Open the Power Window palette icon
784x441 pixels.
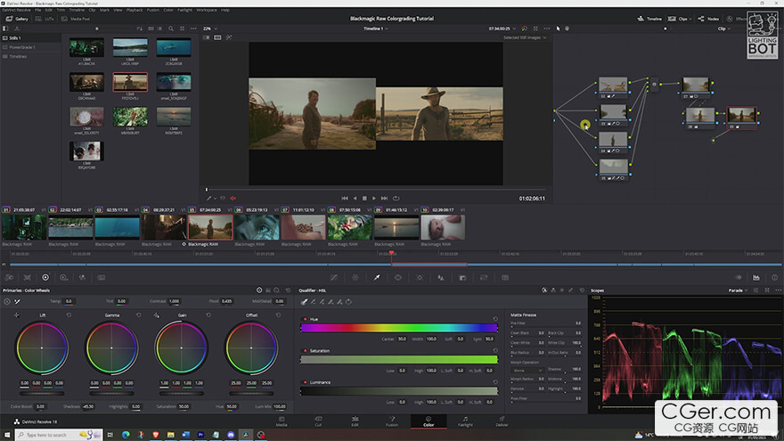pos(398,277)
